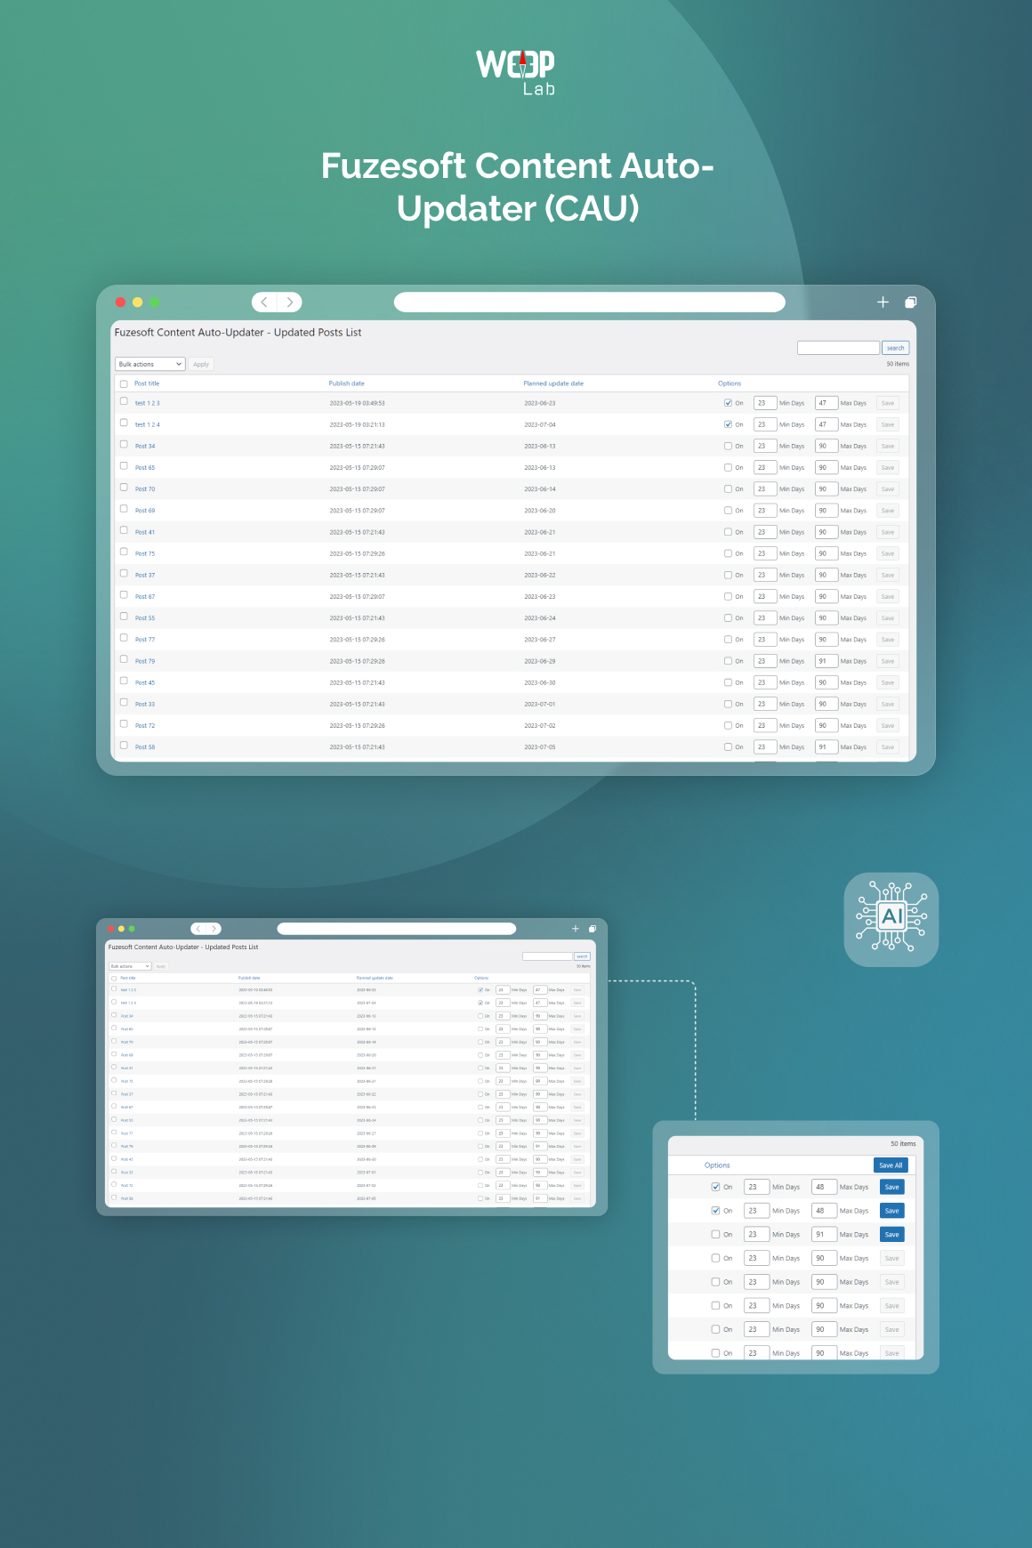Uncheck the On option for test 1 2 3

728,403
